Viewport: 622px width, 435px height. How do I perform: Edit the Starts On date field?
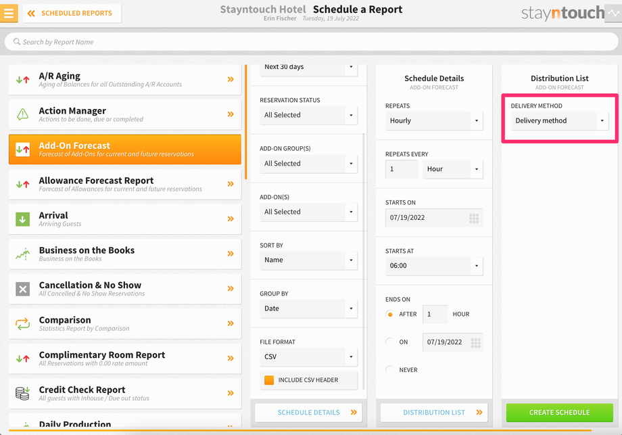[x=434, y=218]
